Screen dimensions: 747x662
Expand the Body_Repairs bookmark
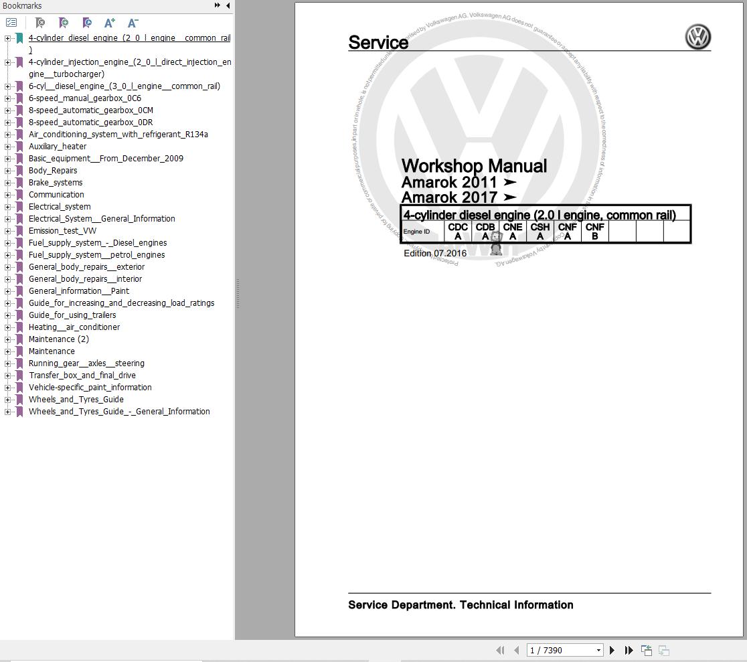7,171
